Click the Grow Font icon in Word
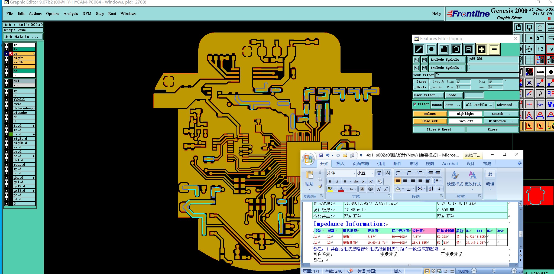 (379, 189)
